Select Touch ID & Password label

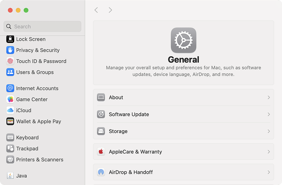pos(41,61)
